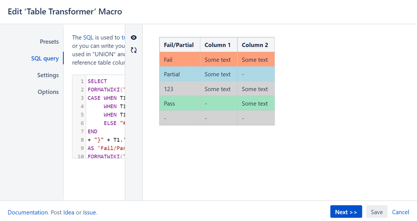This screenshot has height=221, width=417.
Task: Click the Column 2 table header
Action: pos(255,45)
